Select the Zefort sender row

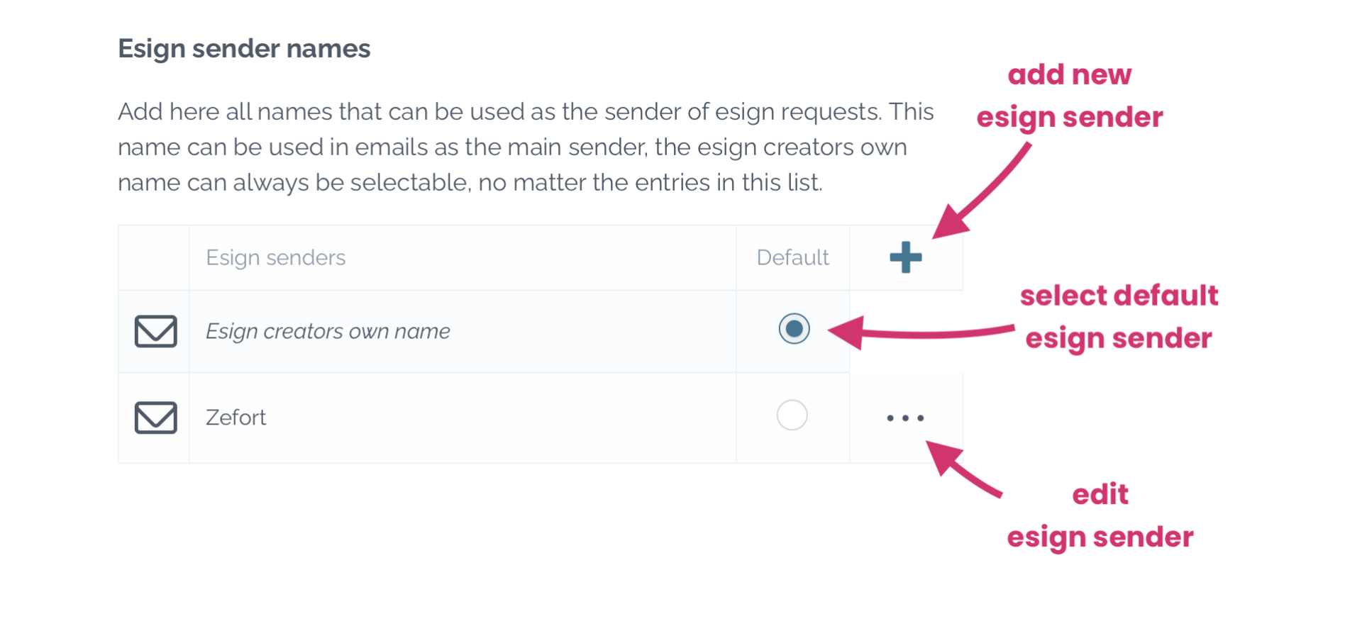[461, 418]
